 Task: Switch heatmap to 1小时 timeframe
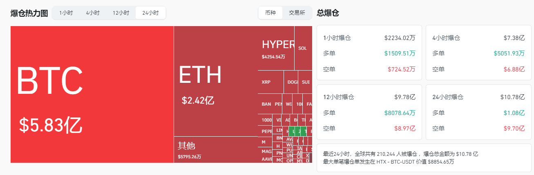(66, 13)
